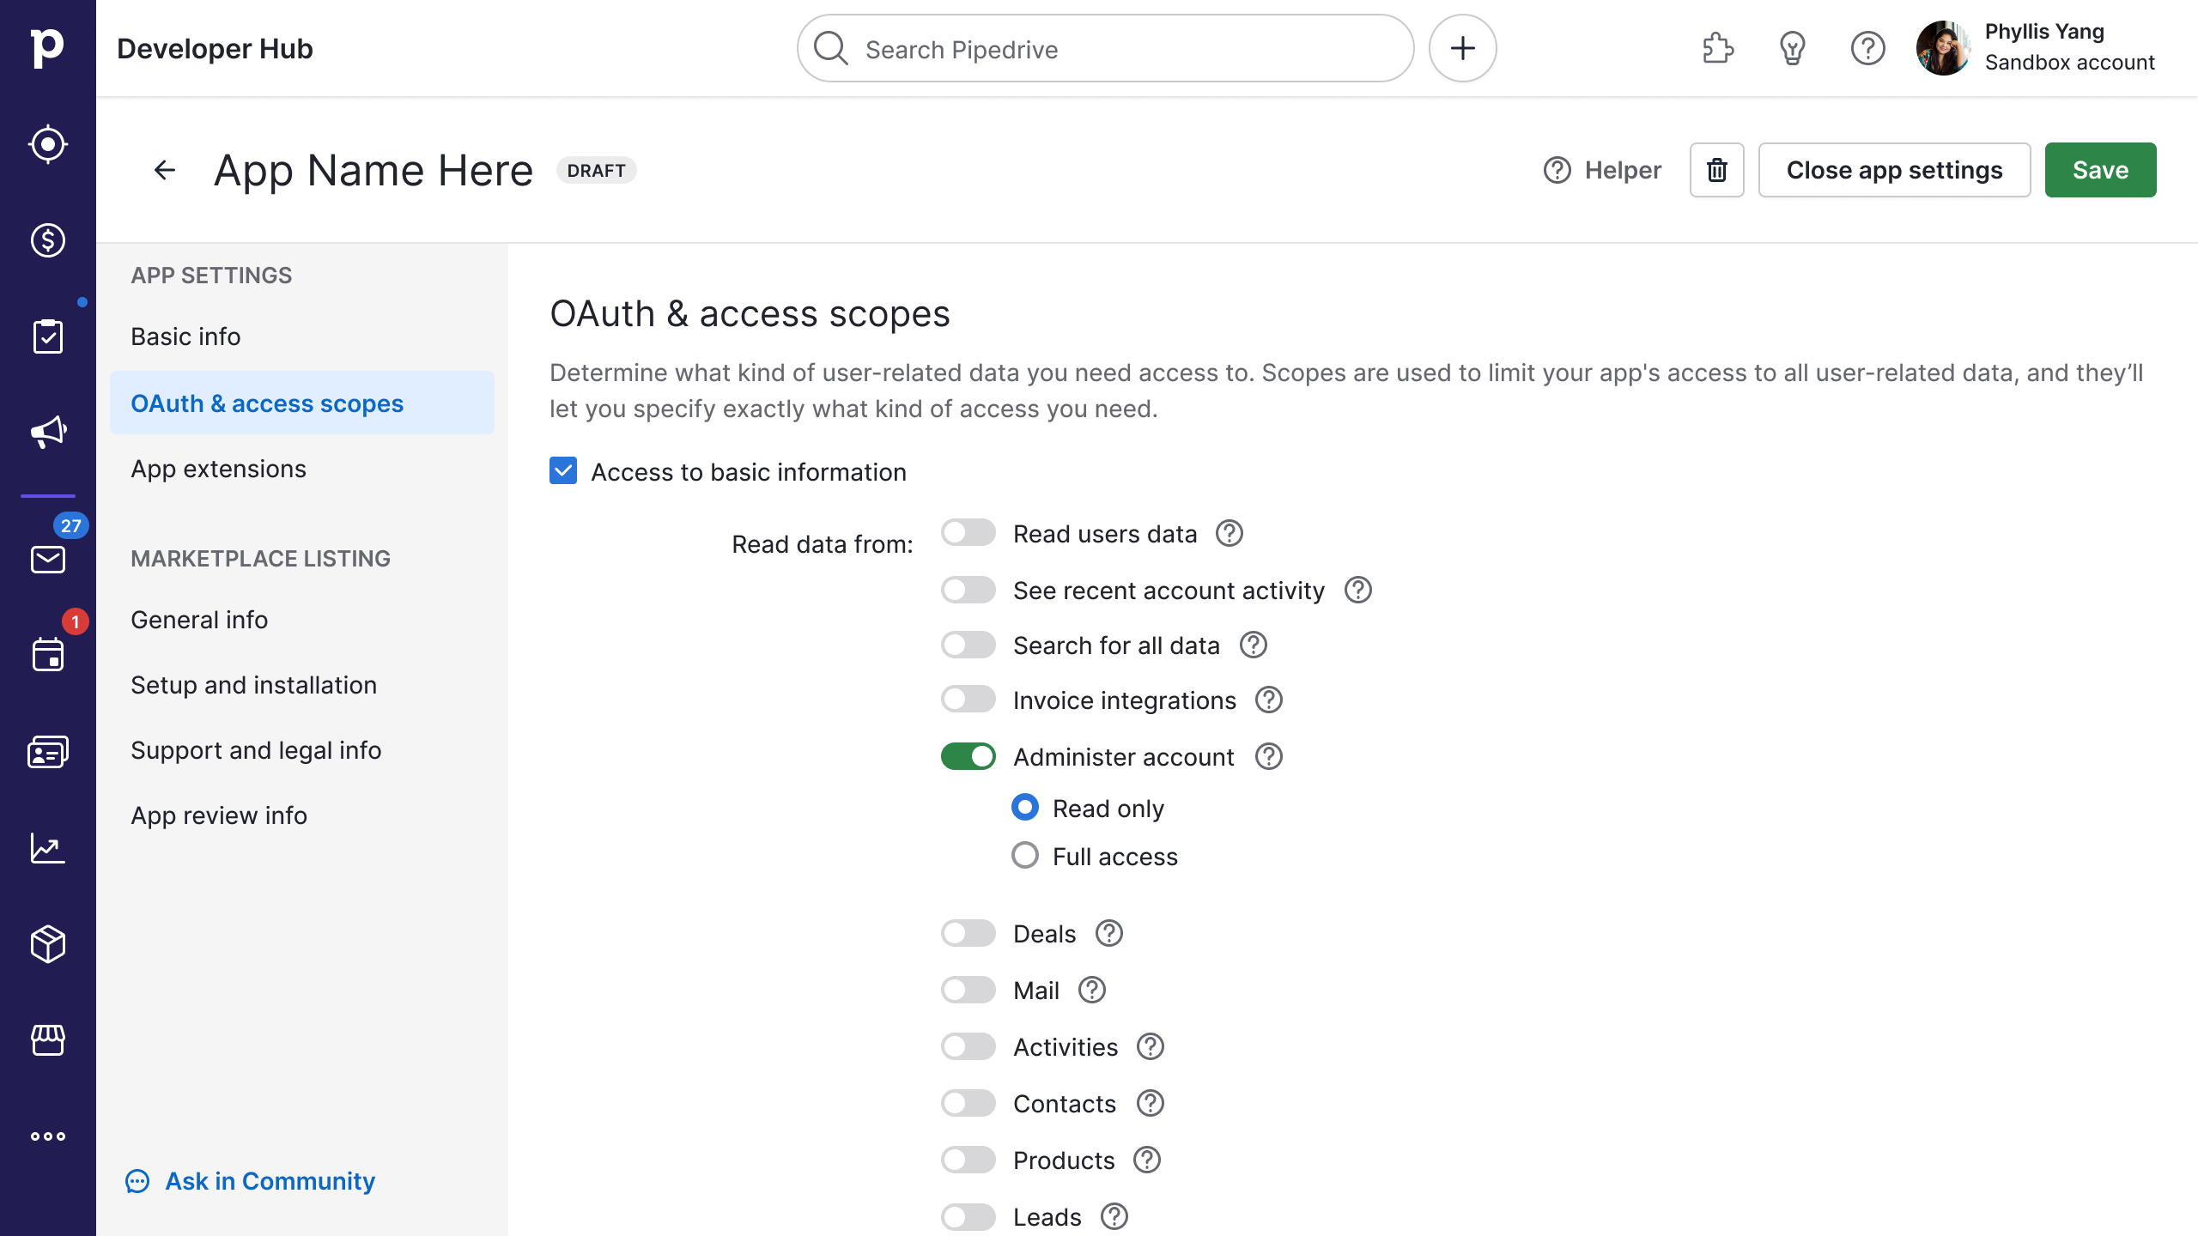Click Ask in Community link
The image size is (2198, 1236).
click(270, 1182)
